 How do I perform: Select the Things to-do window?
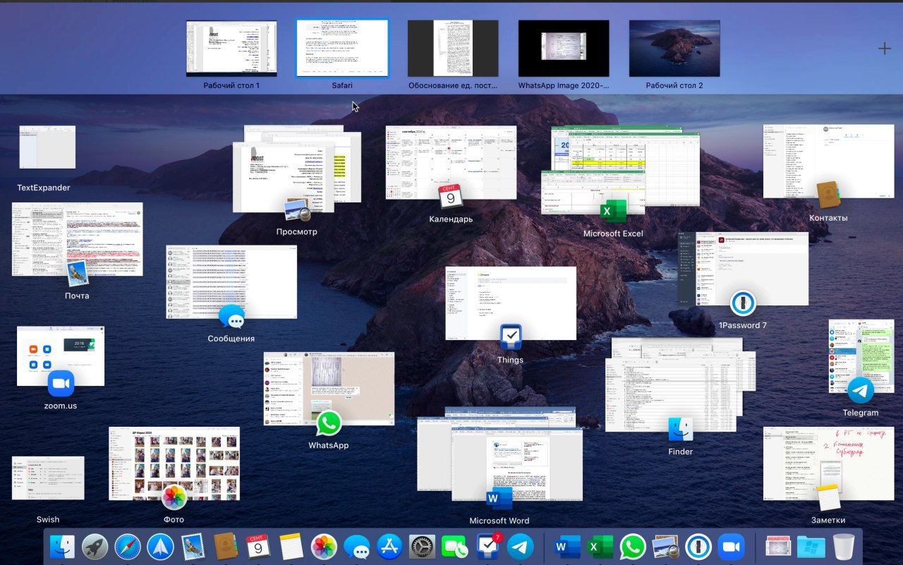[511, 303]
